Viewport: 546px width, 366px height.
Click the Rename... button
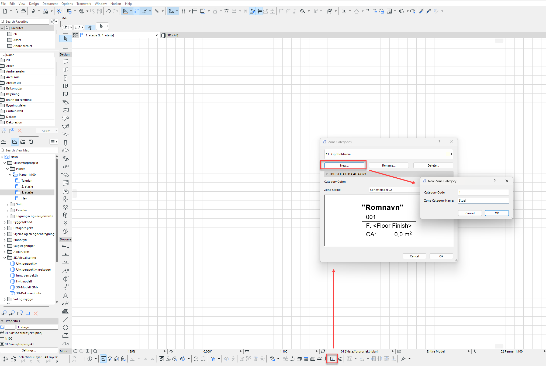[x=389, y=165]
